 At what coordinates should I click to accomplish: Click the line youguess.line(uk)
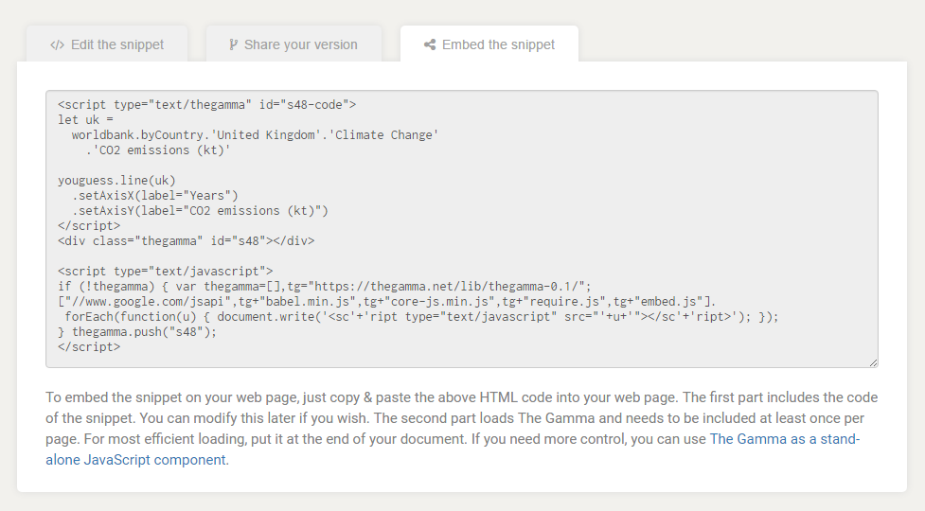pyautogui.click(x=116, y=181)
